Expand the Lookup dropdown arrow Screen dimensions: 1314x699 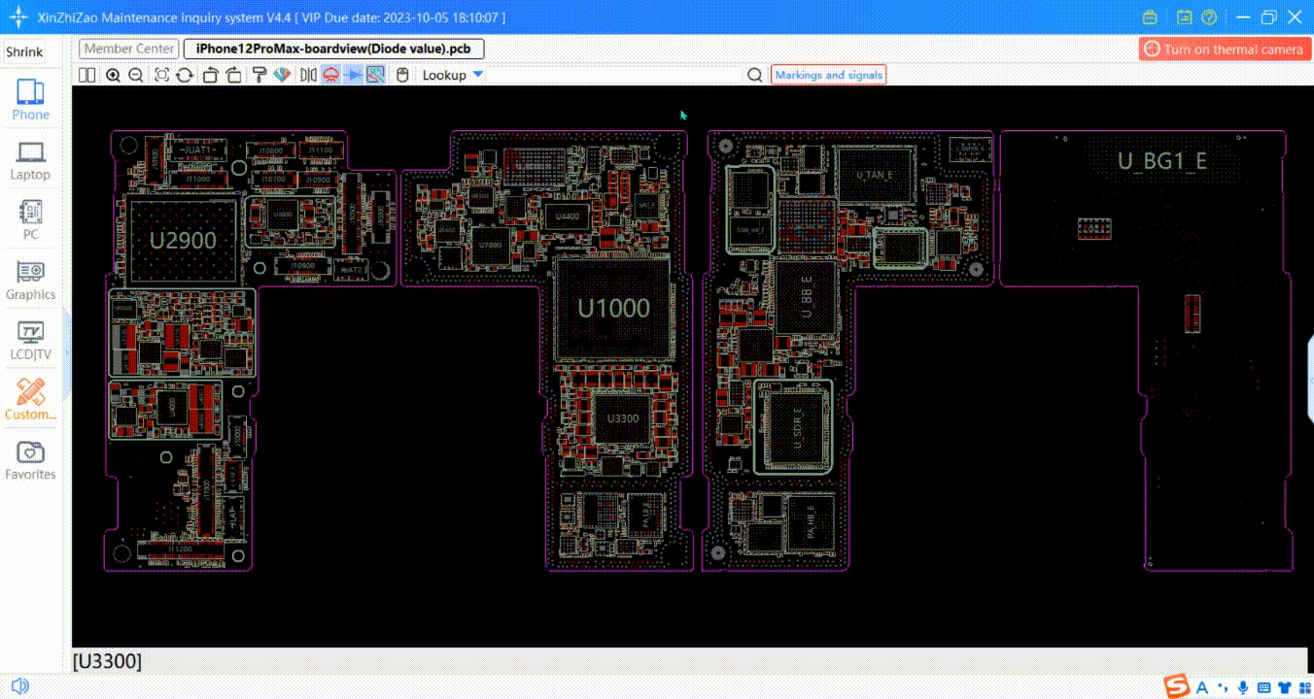(477, 75)
